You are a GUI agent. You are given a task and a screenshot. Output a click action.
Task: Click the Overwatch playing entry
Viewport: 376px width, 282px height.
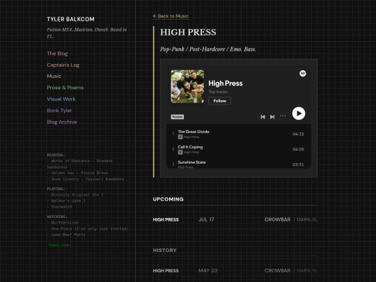[59, 207]
